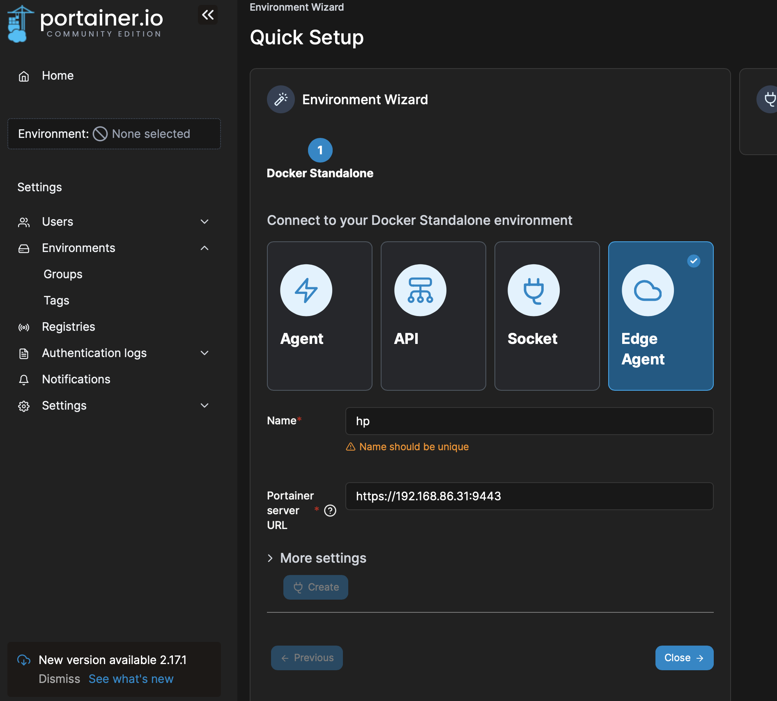Click the Settings gear icon

point(24,406)
